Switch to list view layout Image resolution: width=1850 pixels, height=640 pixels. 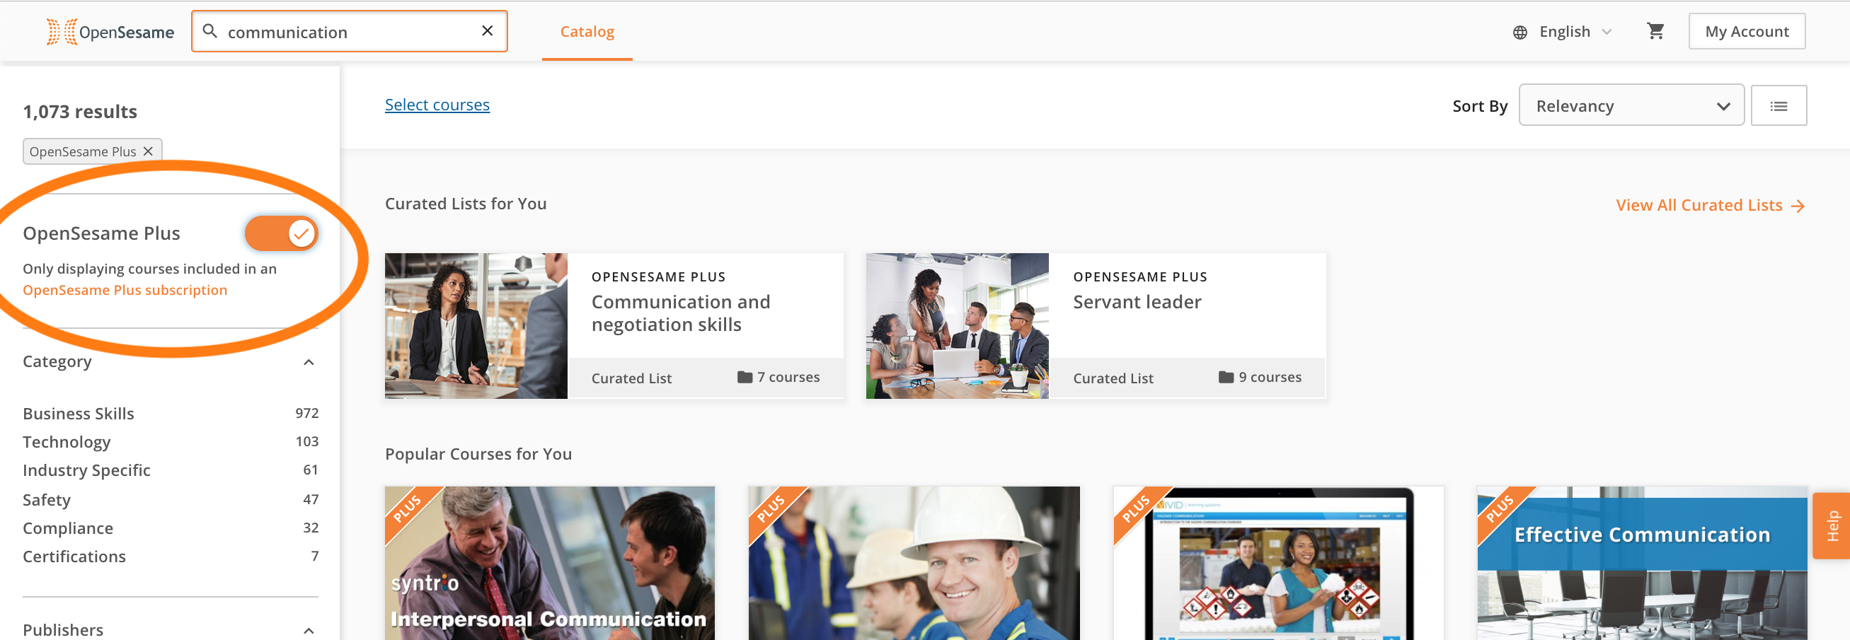[1779, 106]
